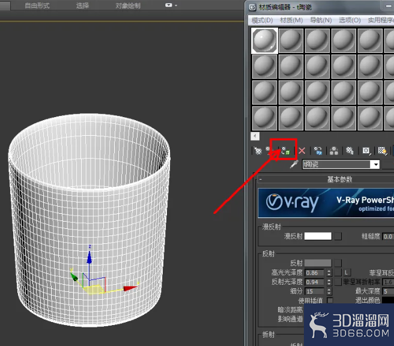Expand the 陶瓷 material name dropdown arrow
The image size is (394, 346).
coord(375,165)
